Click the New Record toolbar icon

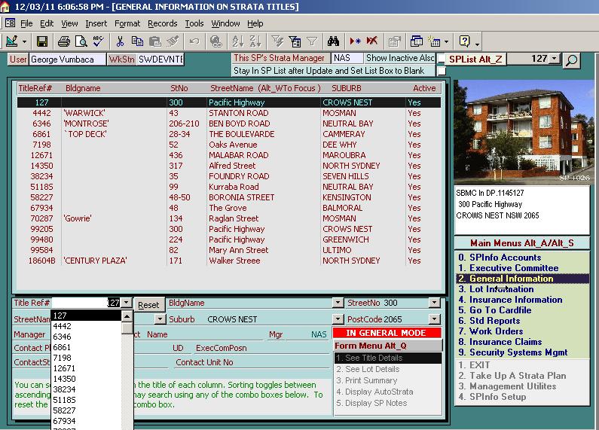pos(355,41)
